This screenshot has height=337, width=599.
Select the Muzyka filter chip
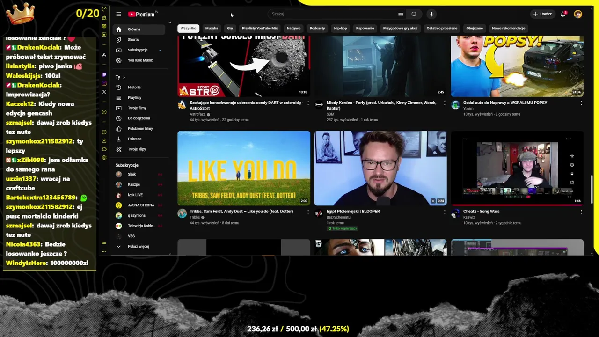click(212, 28)
